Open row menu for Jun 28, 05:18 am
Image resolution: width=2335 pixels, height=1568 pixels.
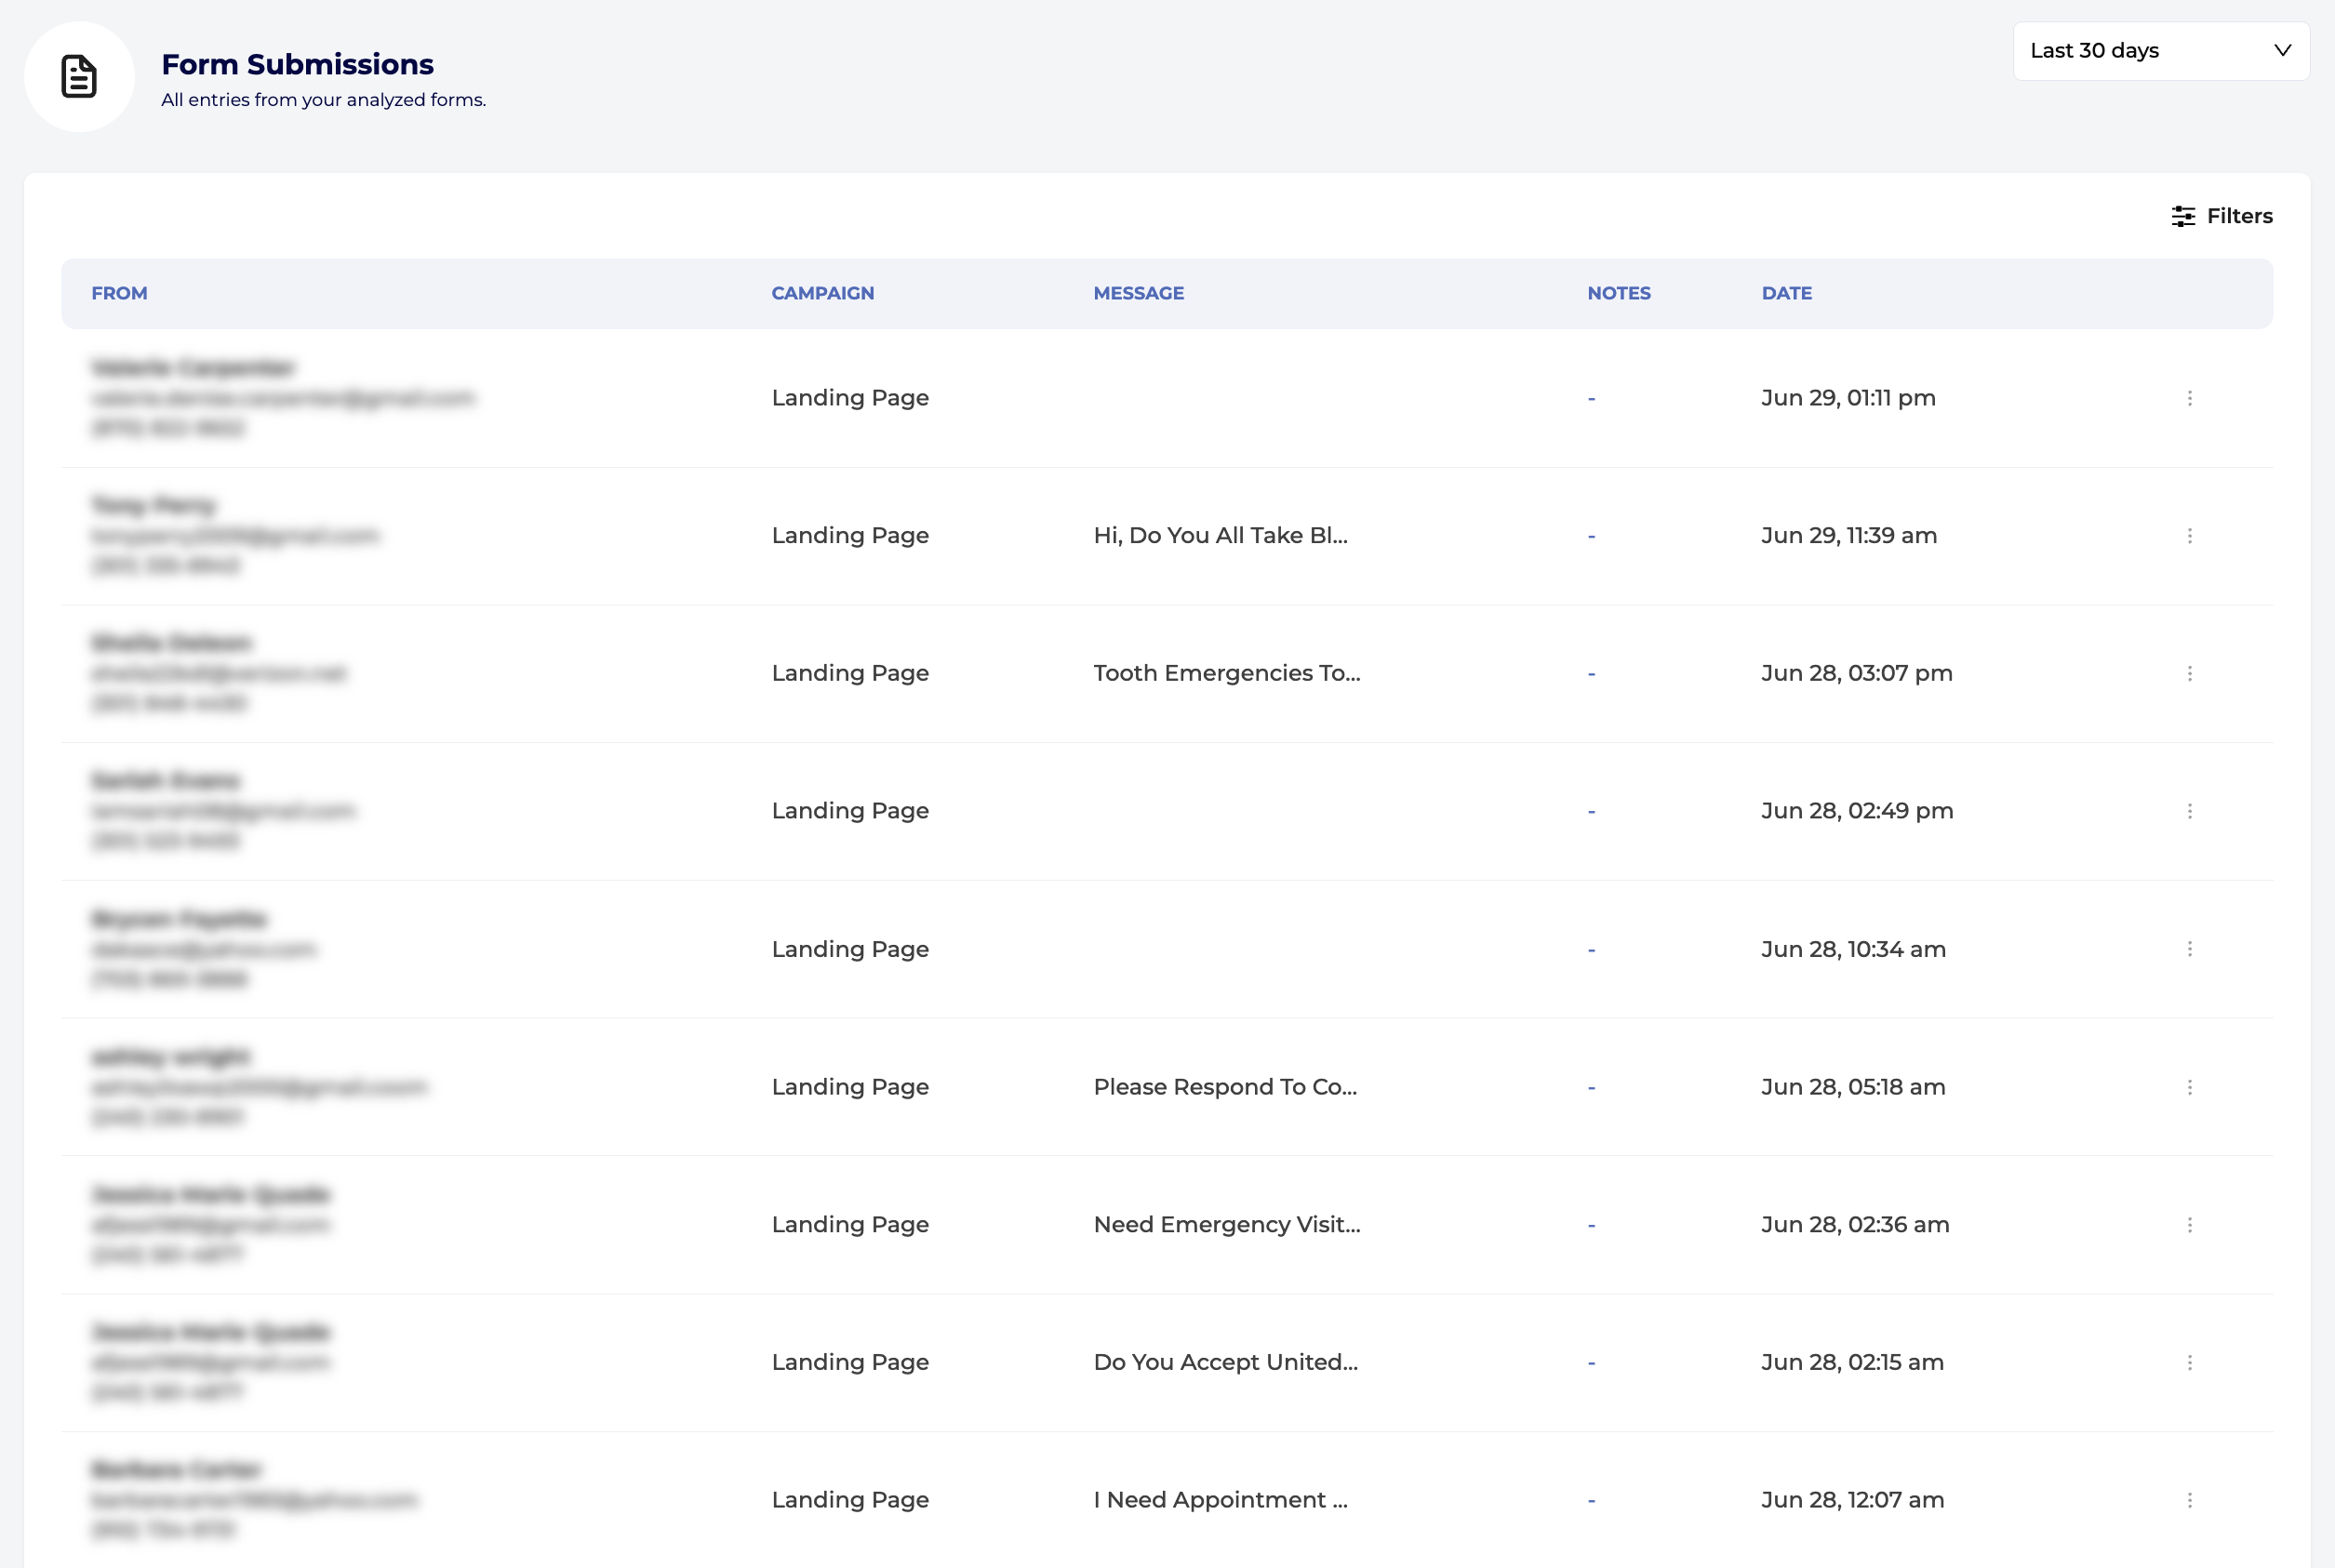point(2190,1087)
